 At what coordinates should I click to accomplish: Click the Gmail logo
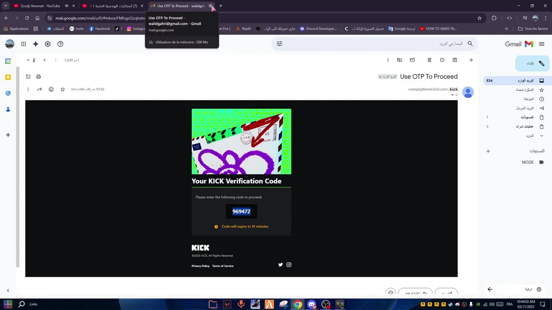pyautogui.click(x=519, y=44)
